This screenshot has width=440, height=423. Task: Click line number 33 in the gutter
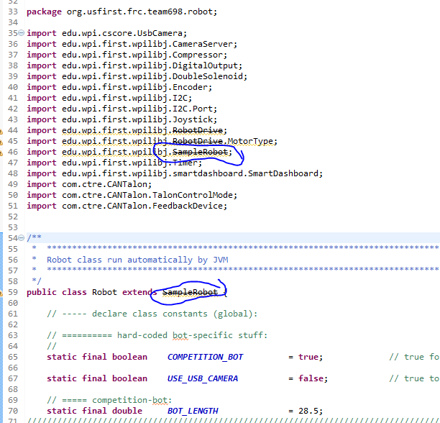pos(13,12)
